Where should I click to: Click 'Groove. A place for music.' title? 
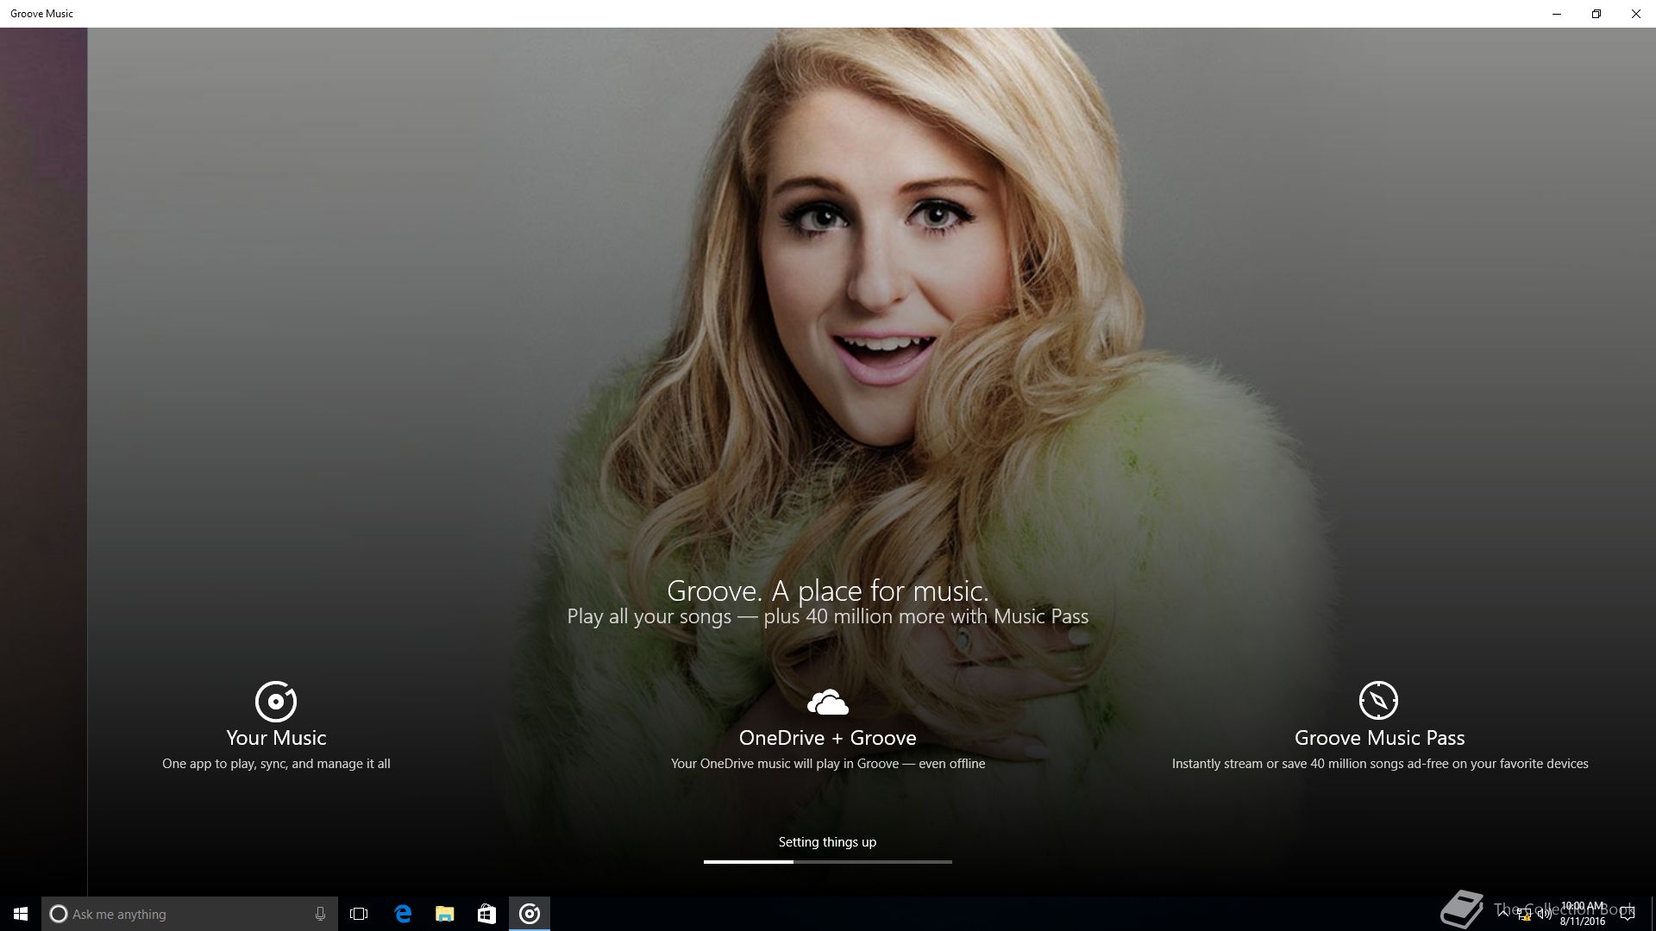pos(827,590)
